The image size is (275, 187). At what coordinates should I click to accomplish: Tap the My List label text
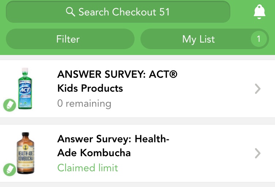[198, 39]
